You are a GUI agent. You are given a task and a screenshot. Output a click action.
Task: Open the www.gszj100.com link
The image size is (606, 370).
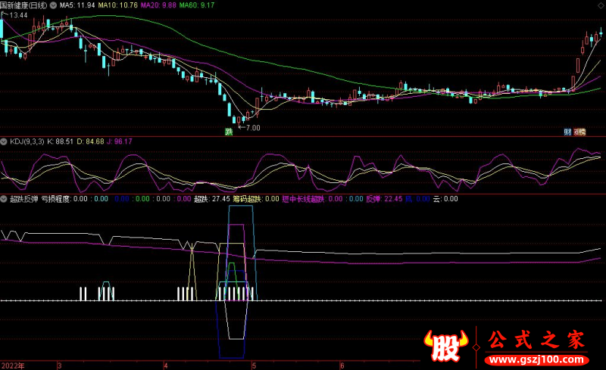pos(536,360)
